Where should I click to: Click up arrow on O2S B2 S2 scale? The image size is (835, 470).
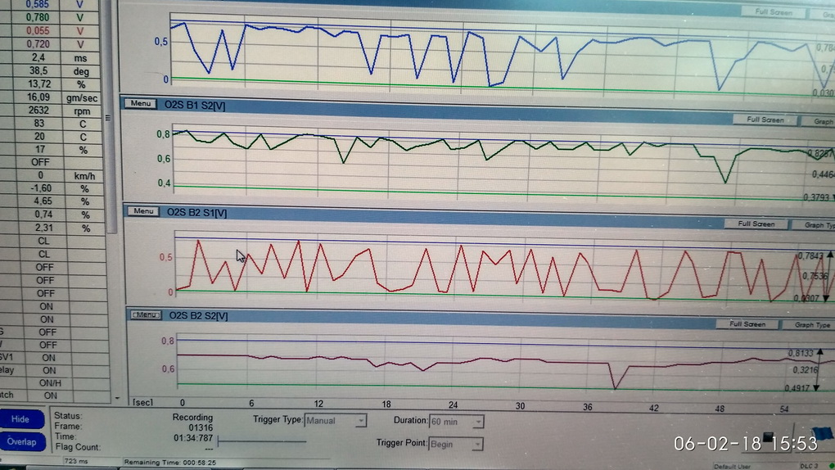point(819,353)
